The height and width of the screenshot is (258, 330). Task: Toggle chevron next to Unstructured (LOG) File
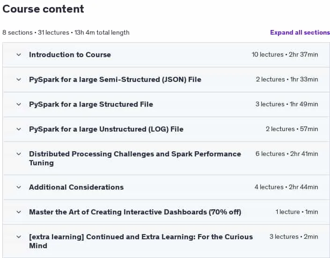19,129
